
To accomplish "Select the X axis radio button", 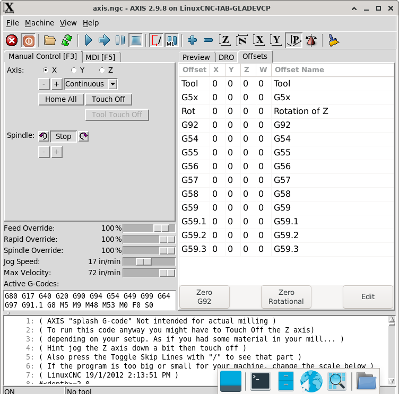I will click(x=46, y=70).
